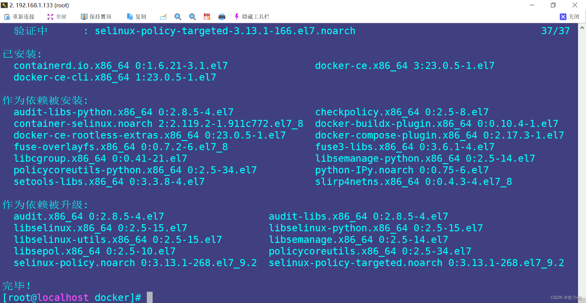This screenshot has height=303, width=586.
Task: Click the text audit-libs.x86_64 0:2.8.5-4.el7
Action: click(358, 216)
